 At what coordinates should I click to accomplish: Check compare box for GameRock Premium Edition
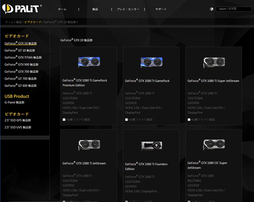pos(64,120)
